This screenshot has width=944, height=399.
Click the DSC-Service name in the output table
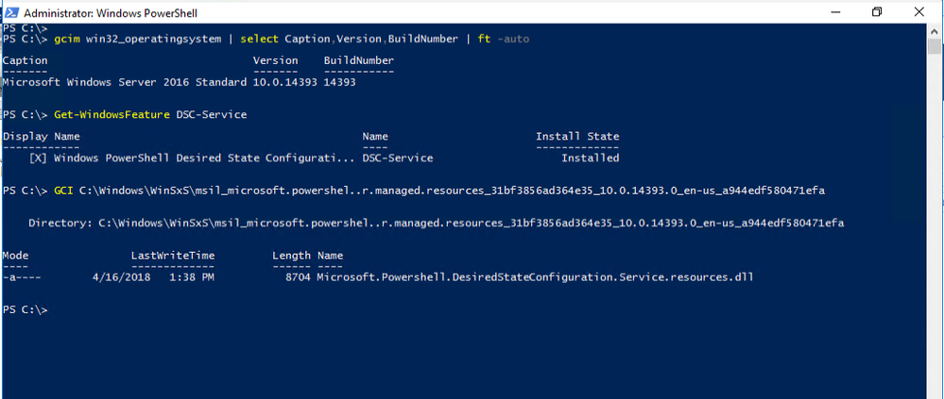click(x=397, y=158)
